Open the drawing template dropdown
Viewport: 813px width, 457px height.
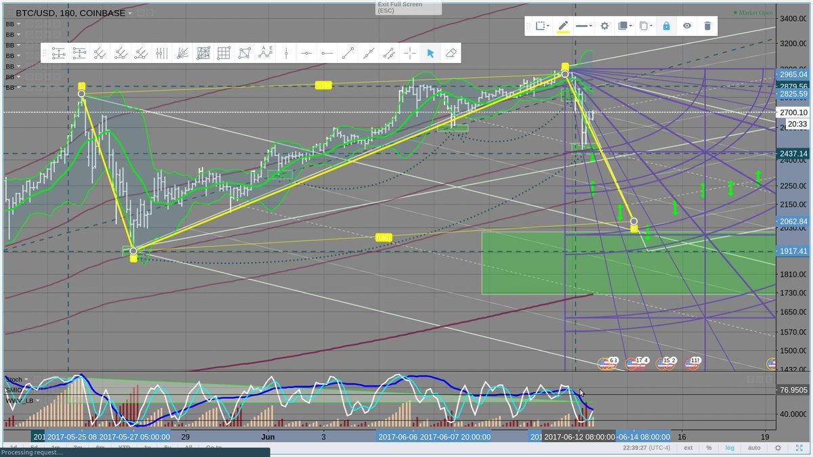coord(542,26)
